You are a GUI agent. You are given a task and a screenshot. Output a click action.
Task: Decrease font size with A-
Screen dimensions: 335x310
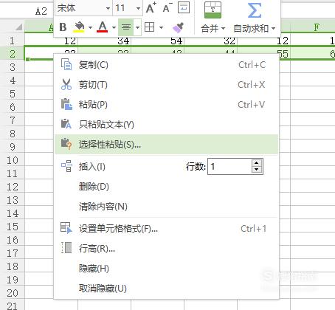coord(167,8)
